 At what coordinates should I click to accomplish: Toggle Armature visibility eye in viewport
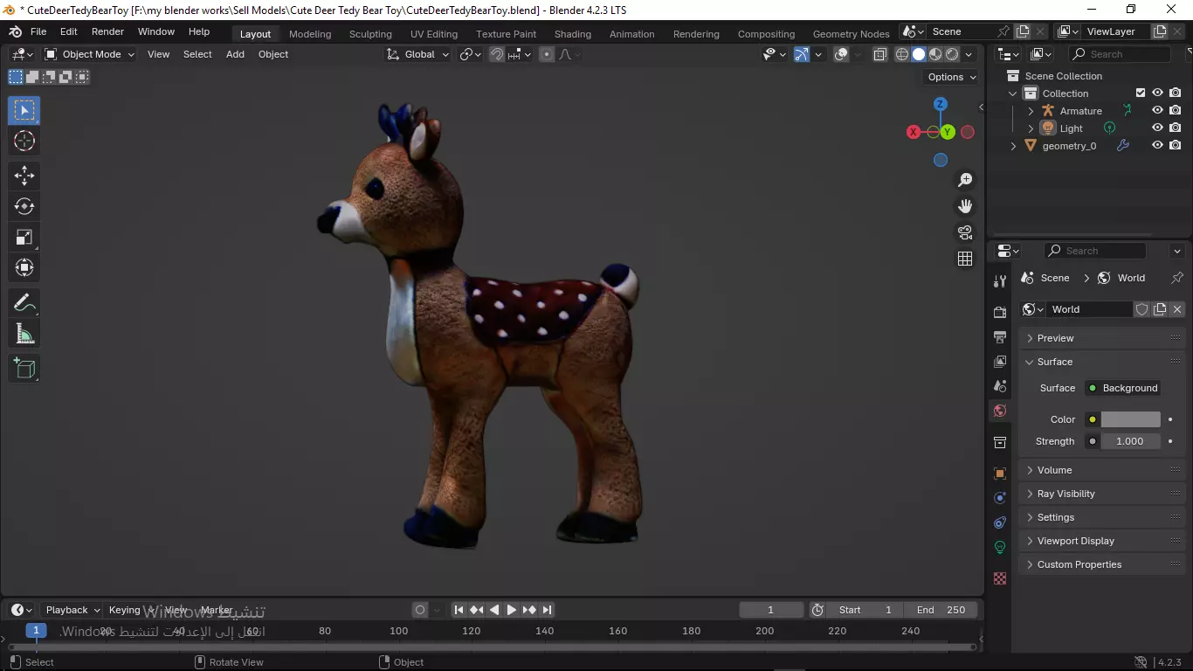[1157, 110]
